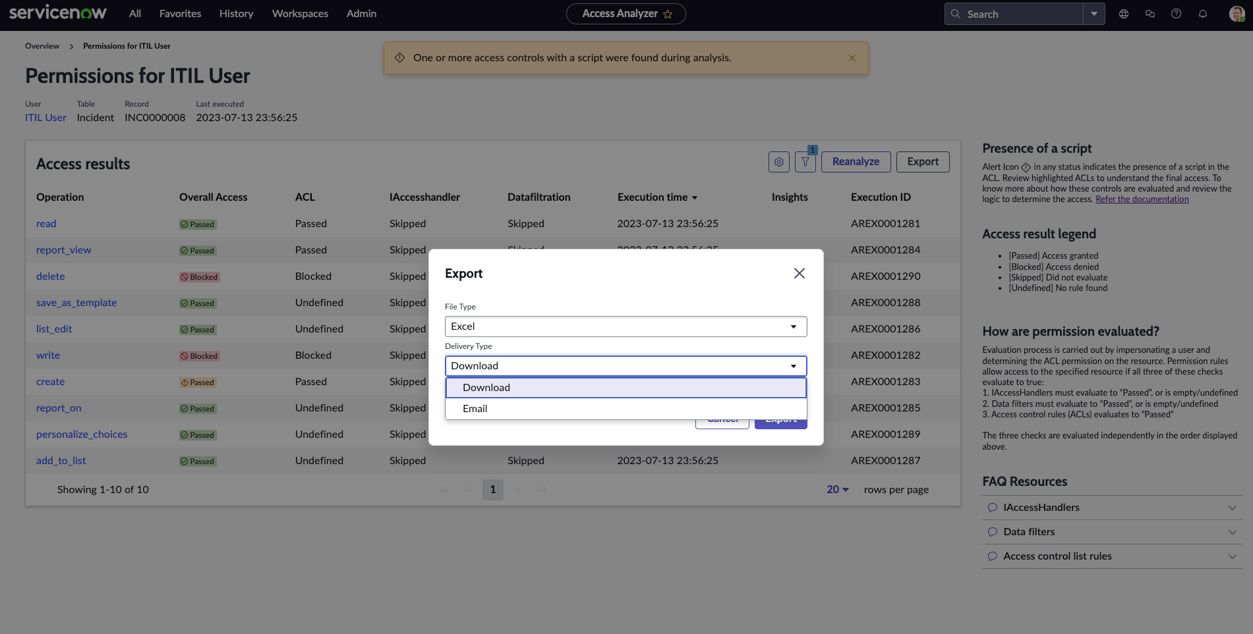Choose Download delivery option
This screenshot has height=634, width=1253.
[x=626, y=388]
